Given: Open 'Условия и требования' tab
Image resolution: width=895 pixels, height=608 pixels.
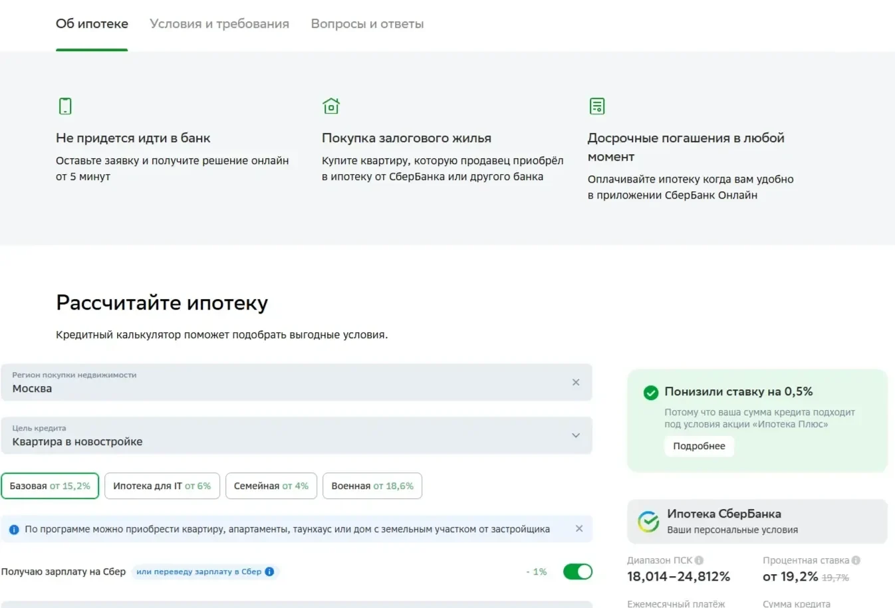Looking at the screenshot, I should pyautogui.click(x=219, y=24).
